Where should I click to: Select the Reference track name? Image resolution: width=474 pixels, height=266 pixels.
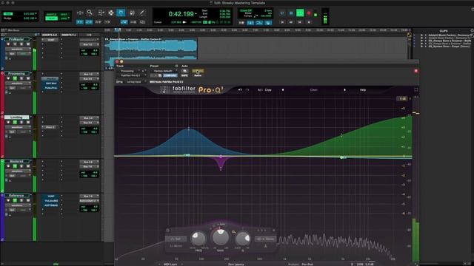pos(16,195)
